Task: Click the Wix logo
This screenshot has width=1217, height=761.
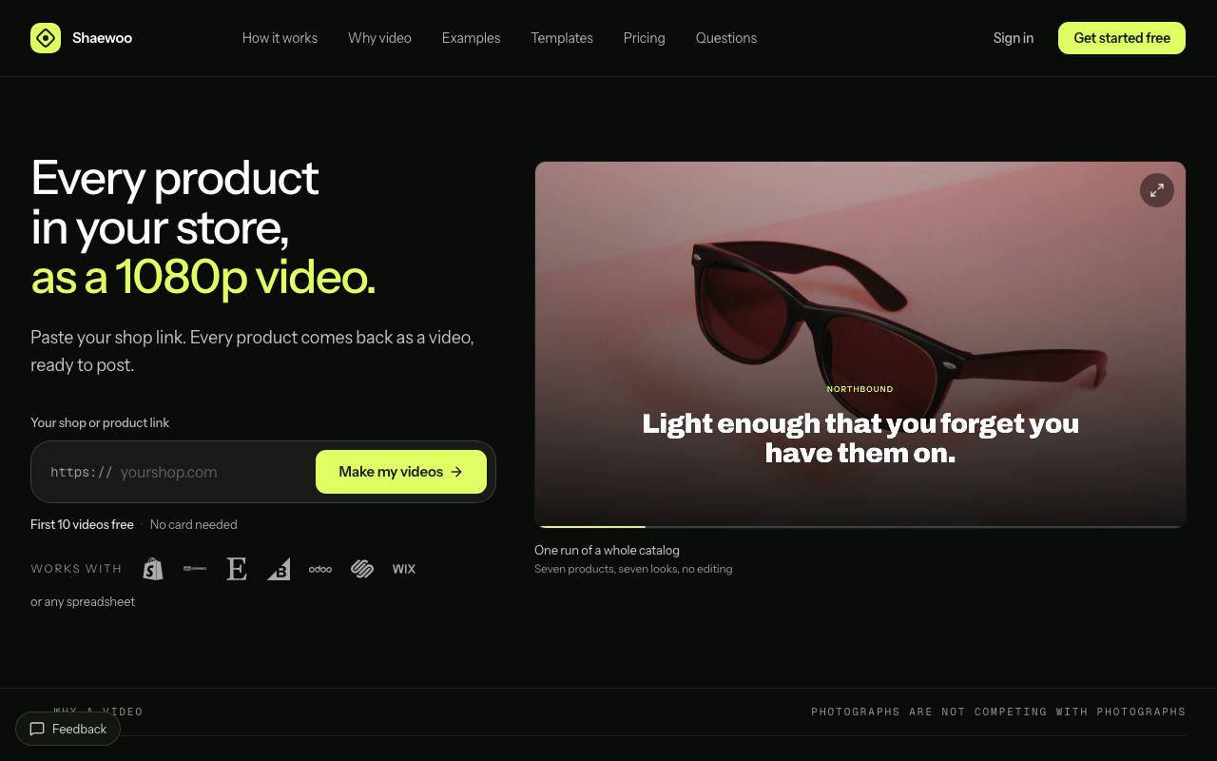Action: [404, 569]
